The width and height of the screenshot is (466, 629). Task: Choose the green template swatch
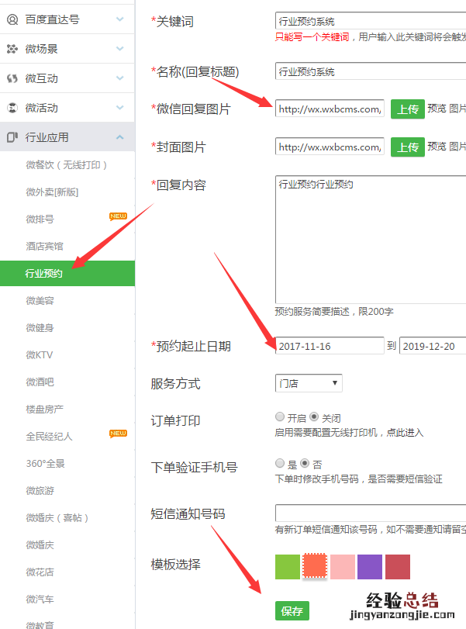(288, 566)
